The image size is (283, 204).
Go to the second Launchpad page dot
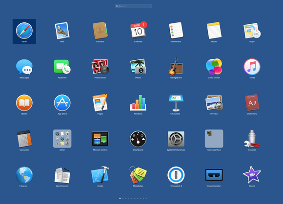click(123, 198)
